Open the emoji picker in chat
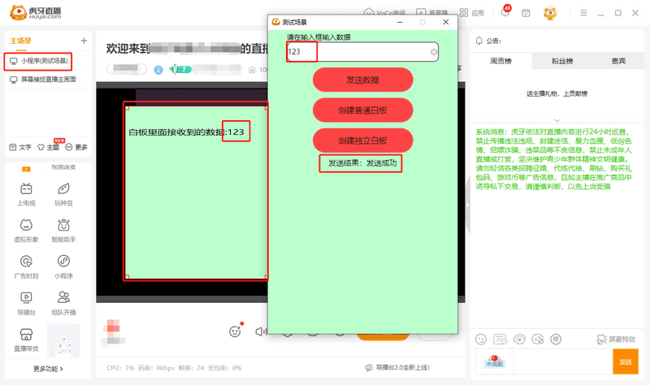 click(x=481, y=340)
